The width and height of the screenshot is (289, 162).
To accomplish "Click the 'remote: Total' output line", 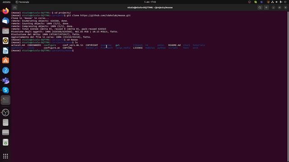I will tap(59, 29).
